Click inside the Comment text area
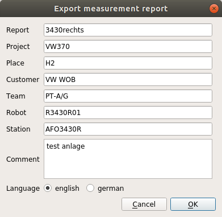The image size is (222, 217). coord(128,159)
